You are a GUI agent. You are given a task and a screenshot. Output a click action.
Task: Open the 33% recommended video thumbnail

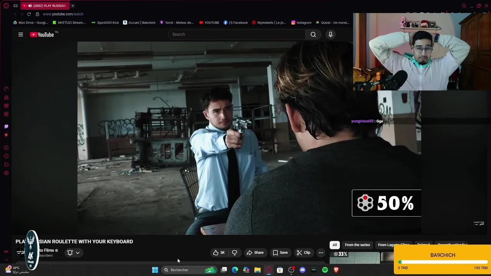355,258
